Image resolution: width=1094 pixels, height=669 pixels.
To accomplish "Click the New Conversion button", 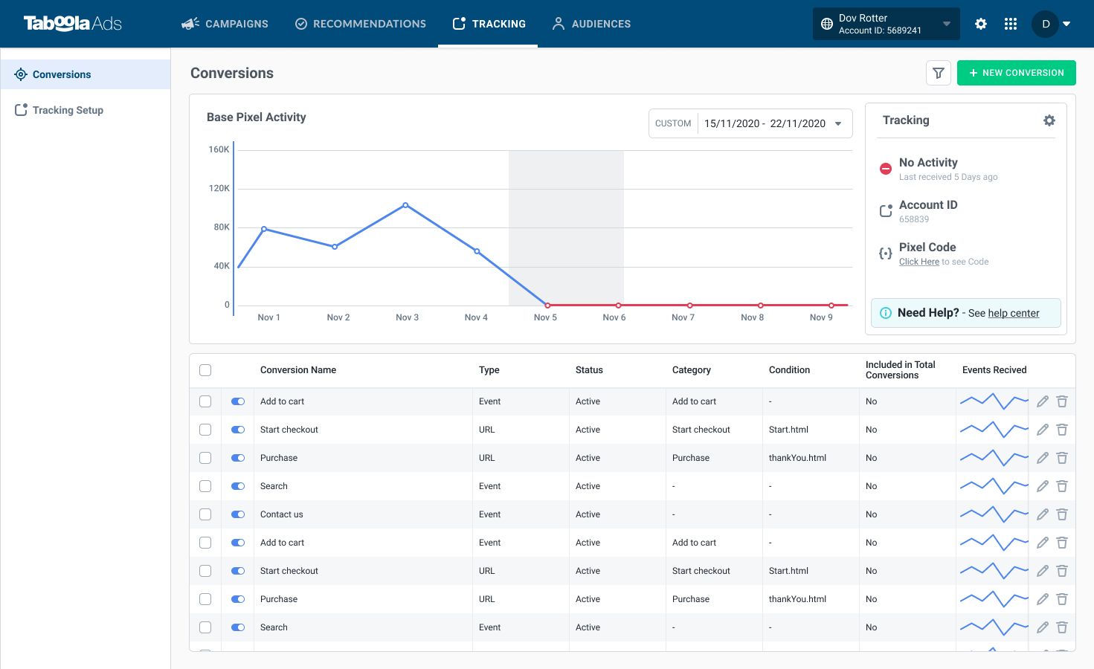I will point(1017,73).
